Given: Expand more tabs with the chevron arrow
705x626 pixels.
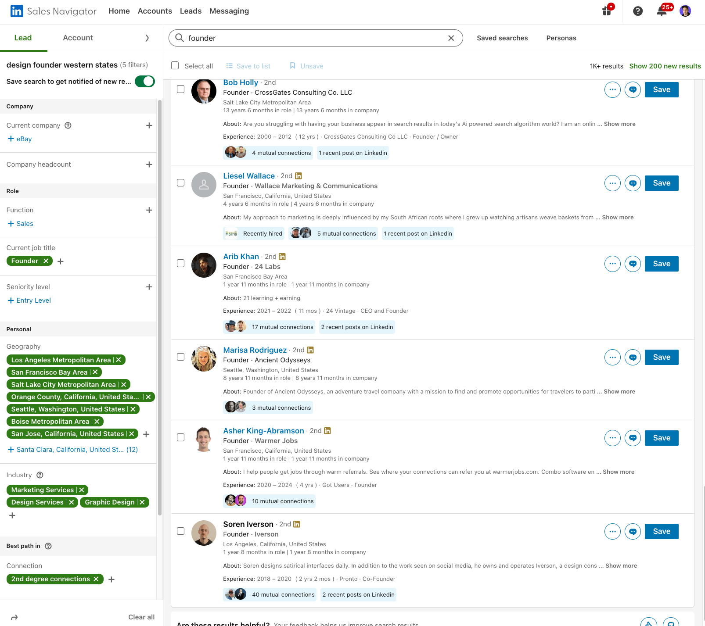Looking at the screenshot, I should [x=147, y=38].
